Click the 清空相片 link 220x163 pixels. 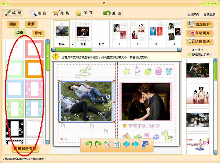(197, 50)
